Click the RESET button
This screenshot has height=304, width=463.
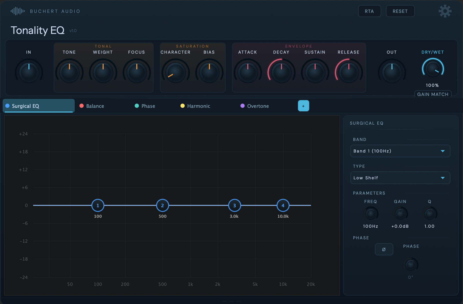pos(400,11)
